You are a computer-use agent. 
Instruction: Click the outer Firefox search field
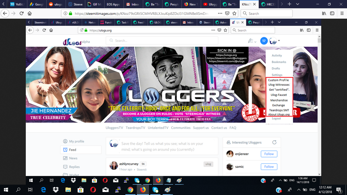click(x=266, y=13)
